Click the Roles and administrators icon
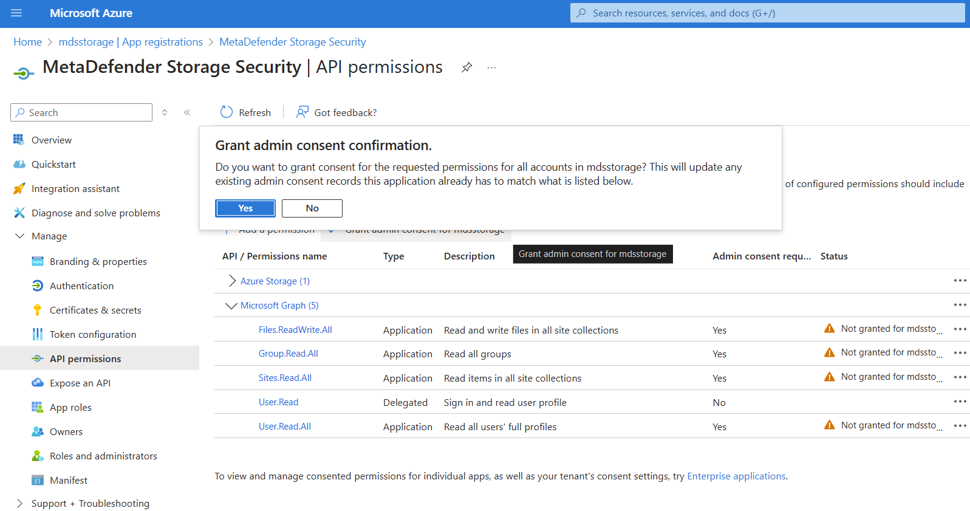 [38, 456]
